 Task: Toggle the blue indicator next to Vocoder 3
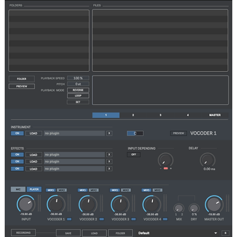click(134, 219)
